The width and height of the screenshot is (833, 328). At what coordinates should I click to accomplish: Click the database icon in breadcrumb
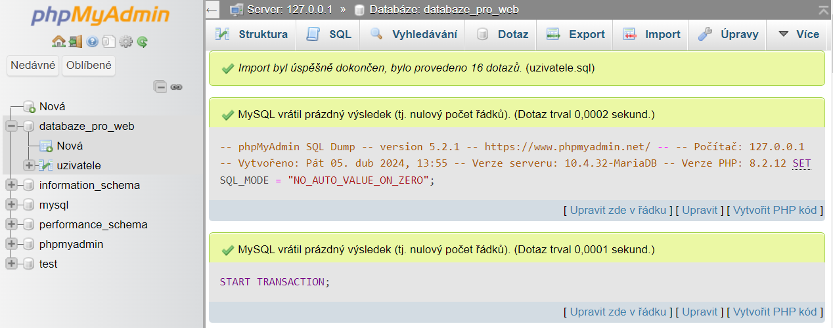click(359, 10)
